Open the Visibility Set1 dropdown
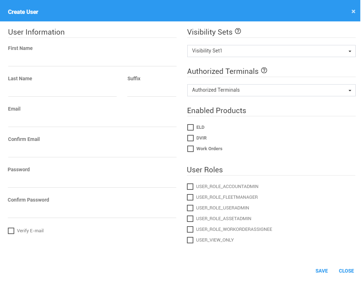The width and height of the screenshot is (361, 284). (271, 51)
